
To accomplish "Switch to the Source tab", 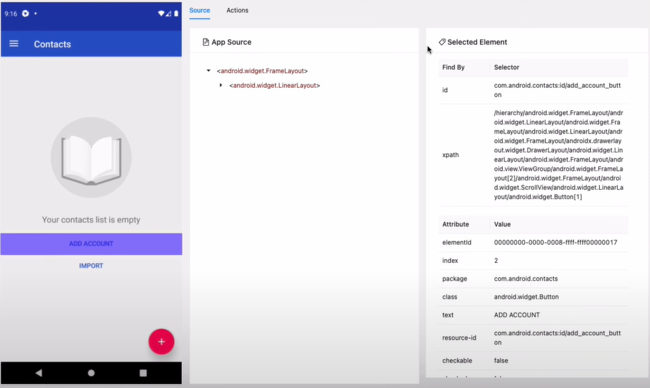I will 199,10.
